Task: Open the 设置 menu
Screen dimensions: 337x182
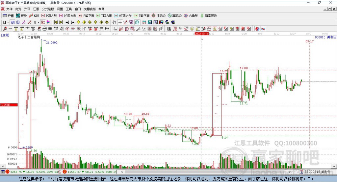Action: pyautogui.click(x=60, y=9)
